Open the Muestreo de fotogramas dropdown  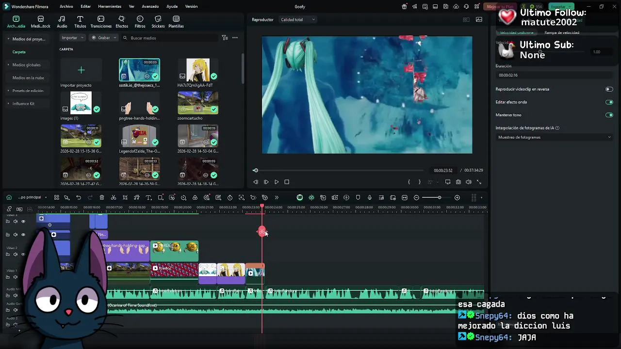click(x=555, y=137)
